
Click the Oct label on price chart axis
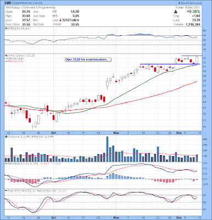pos(53,133)
